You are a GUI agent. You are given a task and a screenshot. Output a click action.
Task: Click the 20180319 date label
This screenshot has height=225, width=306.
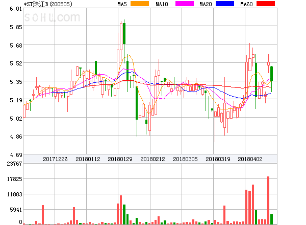coord(218,159)
